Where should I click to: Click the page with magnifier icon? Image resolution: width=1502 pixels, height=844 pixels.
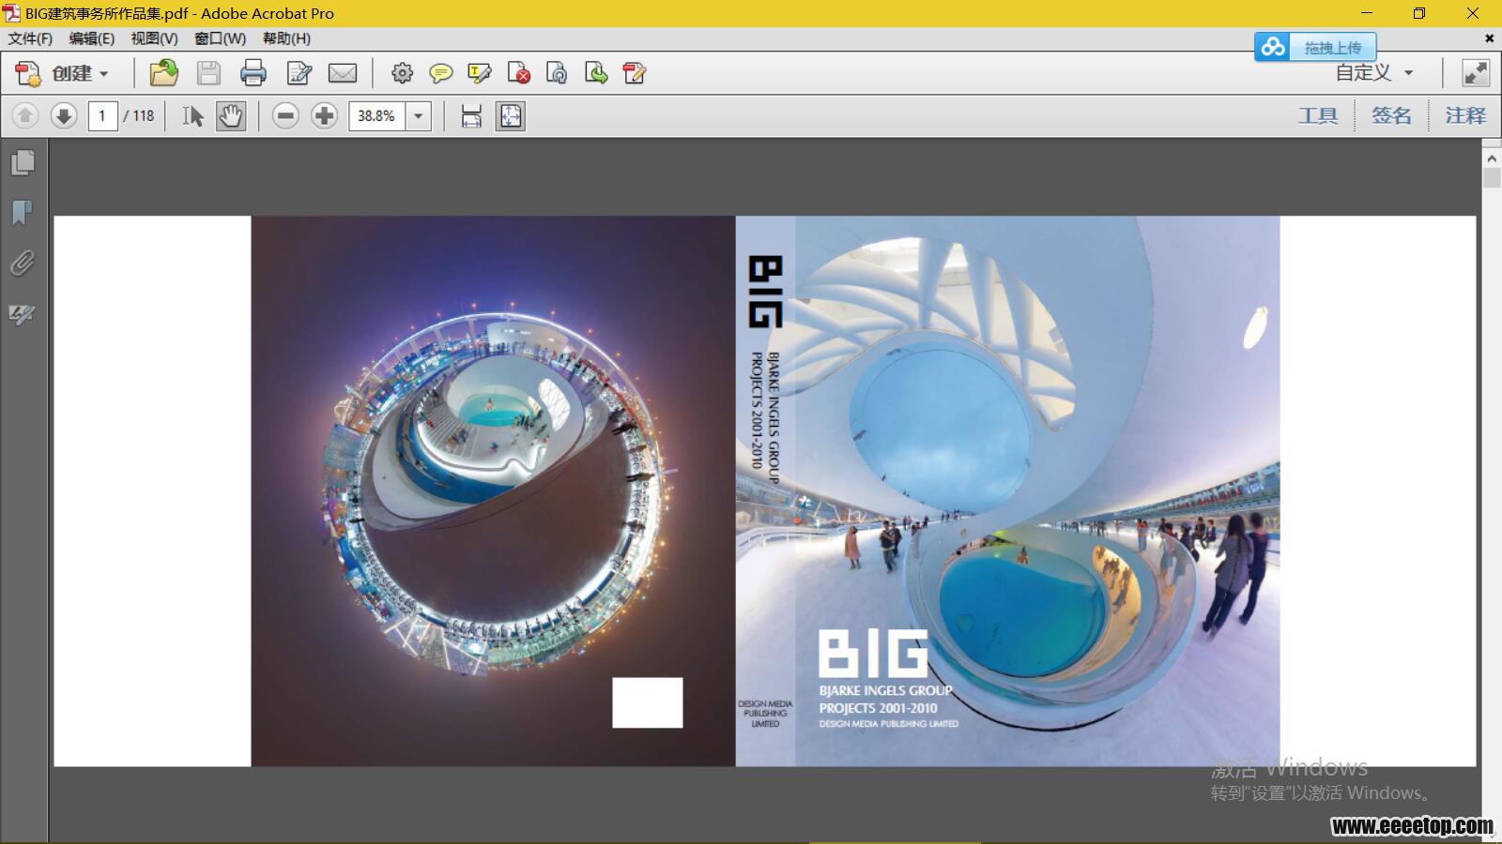557,73
